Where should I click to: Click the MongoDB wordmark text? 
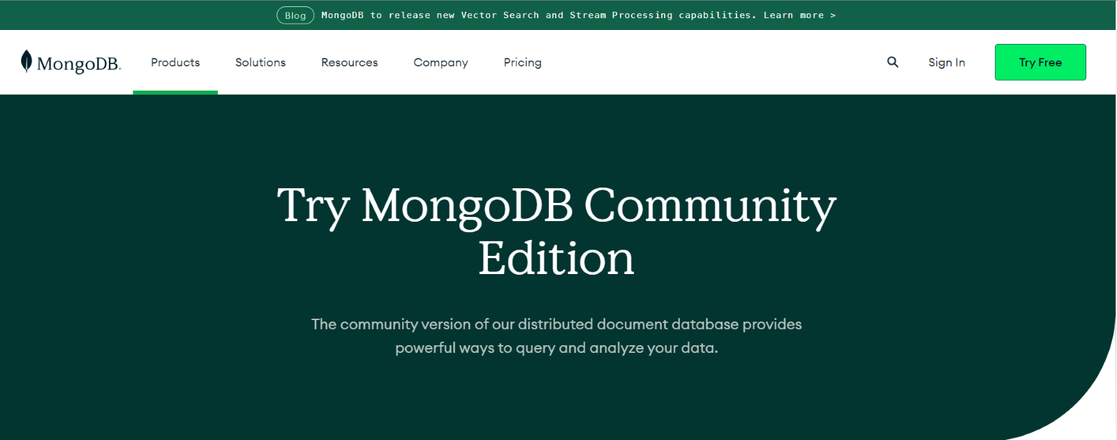78,64
